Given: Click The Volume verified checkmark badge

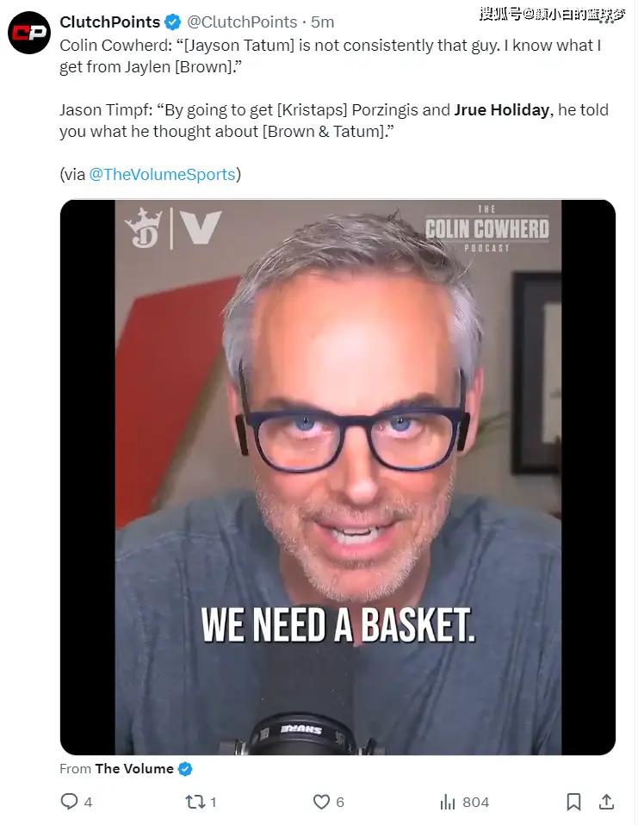Looking at the screenshot, I should click(185, 769).
